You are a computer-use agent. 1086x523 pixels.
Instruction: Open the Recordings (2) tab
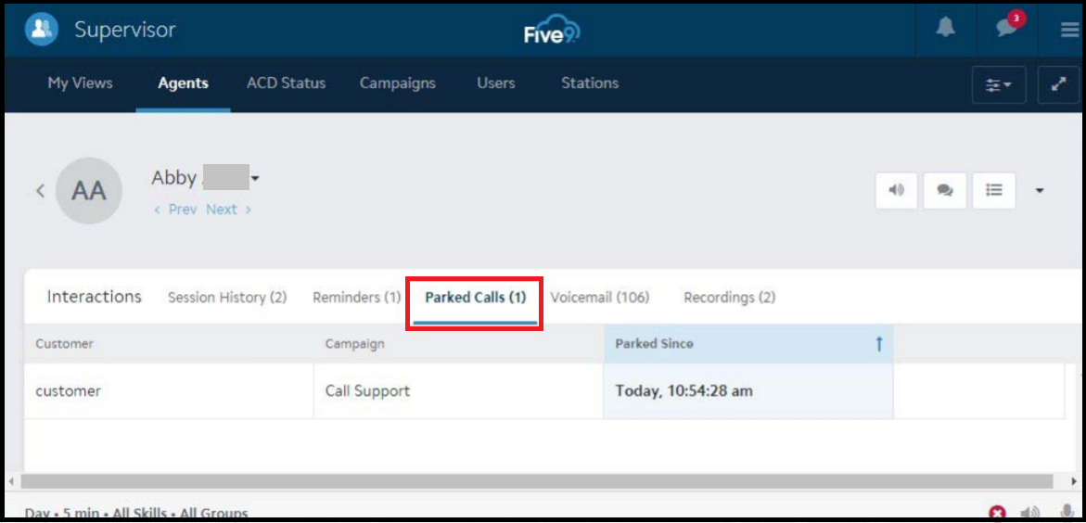(729, 297)
